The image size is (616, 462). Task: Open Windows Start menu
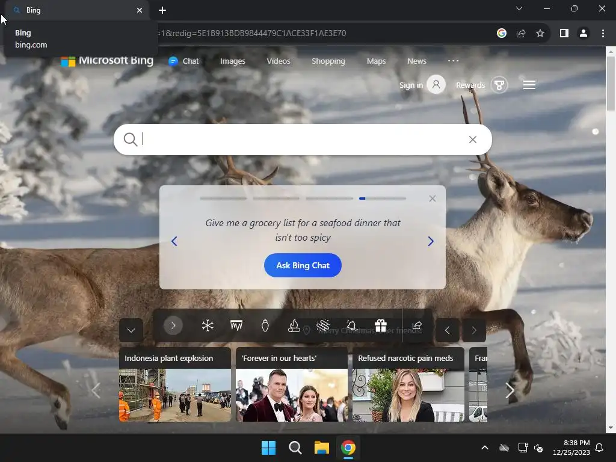[269, 448]
